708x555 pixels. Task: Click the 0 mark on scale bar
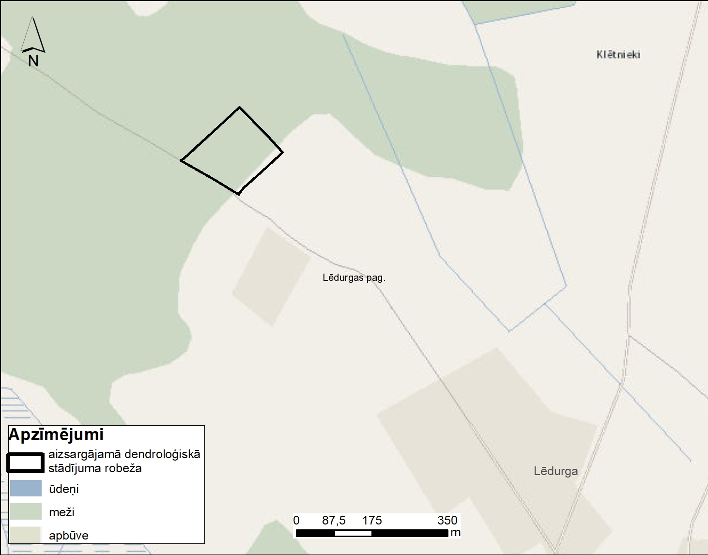(296, 520)
